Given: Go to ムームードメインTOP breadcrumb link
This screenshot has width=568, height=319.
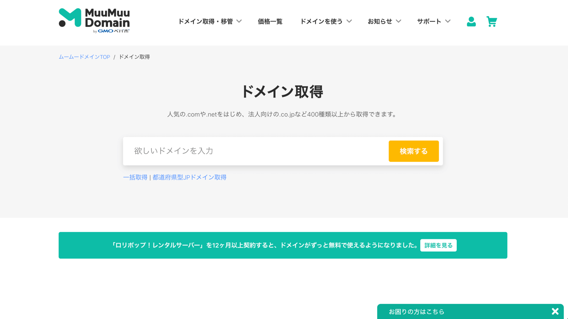Looking at the screenshot, I should click(84, 57).
